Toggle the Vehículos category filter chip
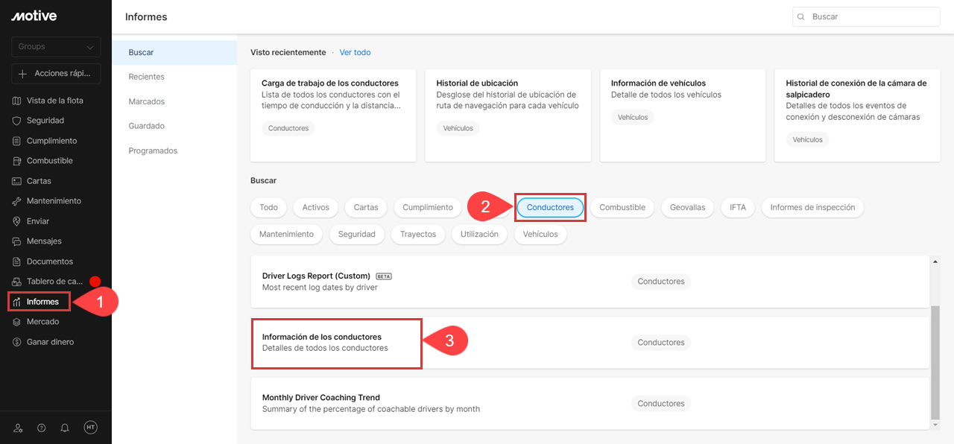This screenshot has height=444, width=954. [x=540, y=234]
